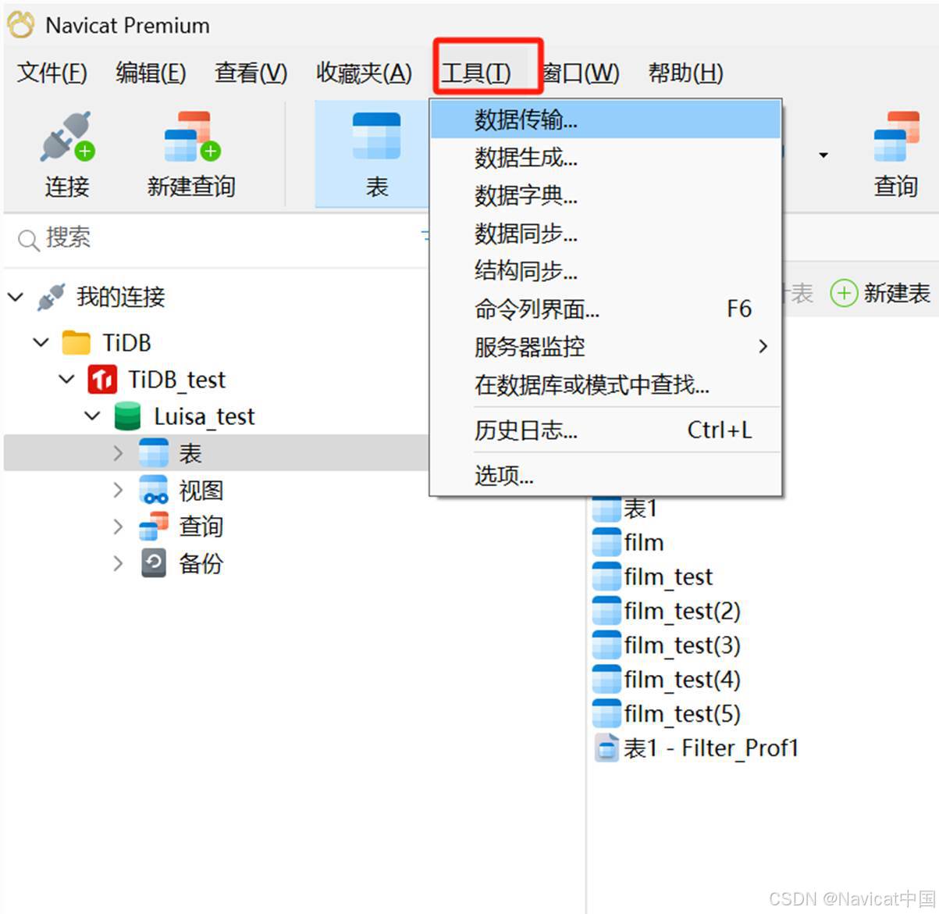Click the table icon next to film
The width and height of the screenshot is (939, 914).
coord(606,542)
